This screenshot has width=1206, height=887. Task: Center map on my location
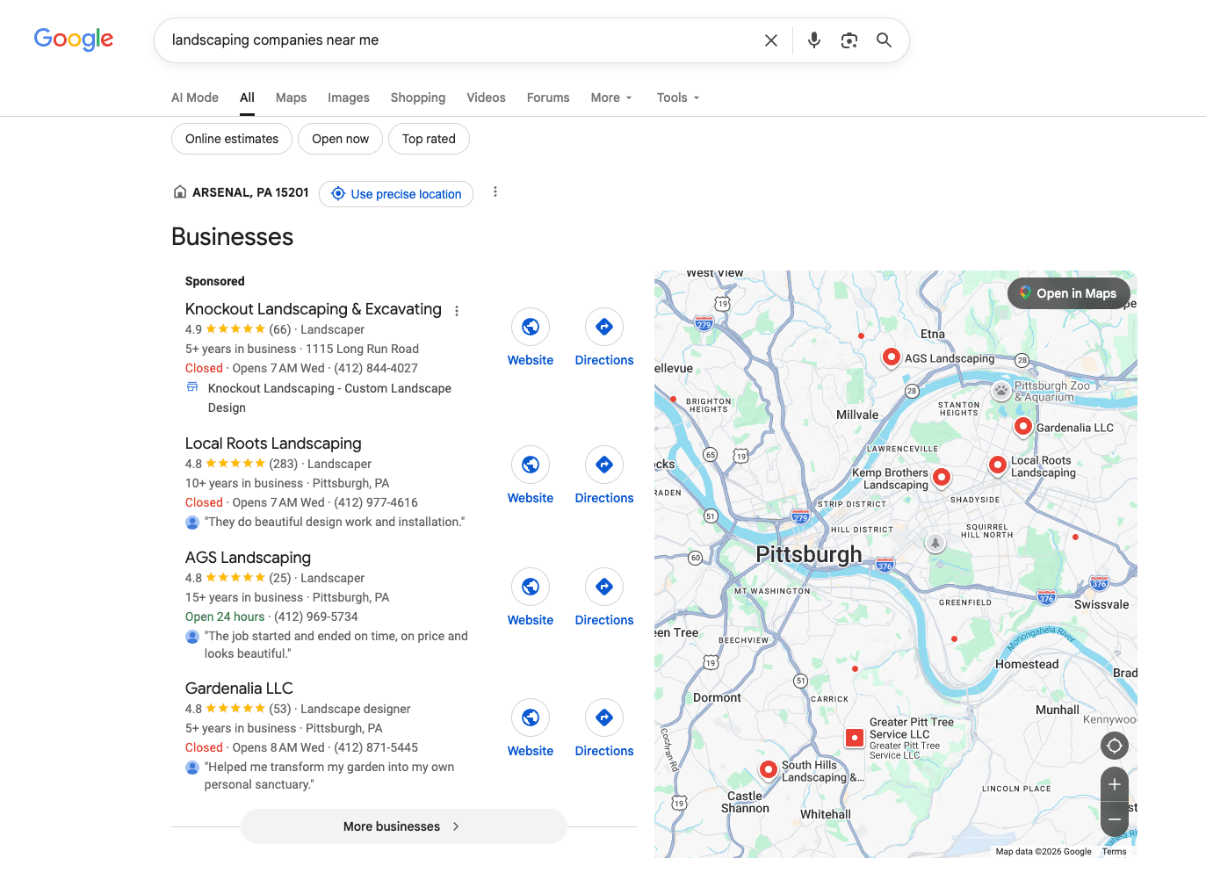tap(1115, 746)
